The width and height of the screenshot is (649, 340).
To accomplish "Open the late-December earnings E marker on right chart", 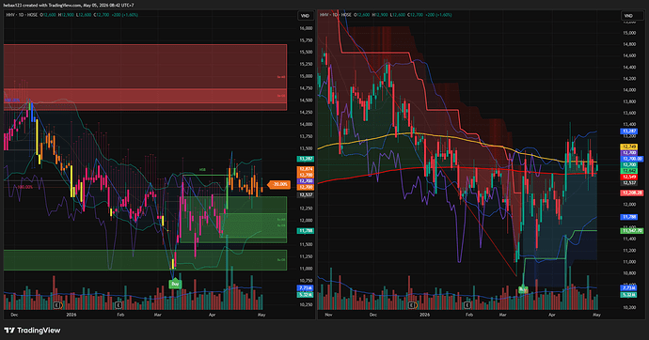I will tap(412, 305).
